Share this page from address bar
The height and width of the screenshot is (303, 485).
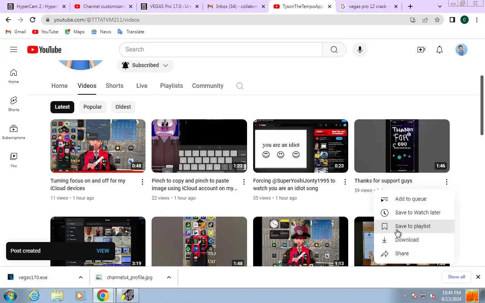coord(425,20)
